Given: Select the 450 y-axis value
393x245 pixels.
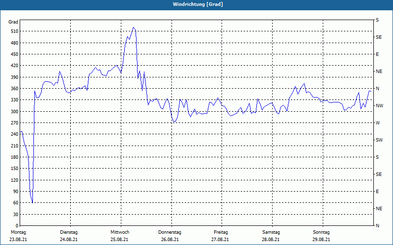Looking at the screenshot, I should click(x=15, y=54).
